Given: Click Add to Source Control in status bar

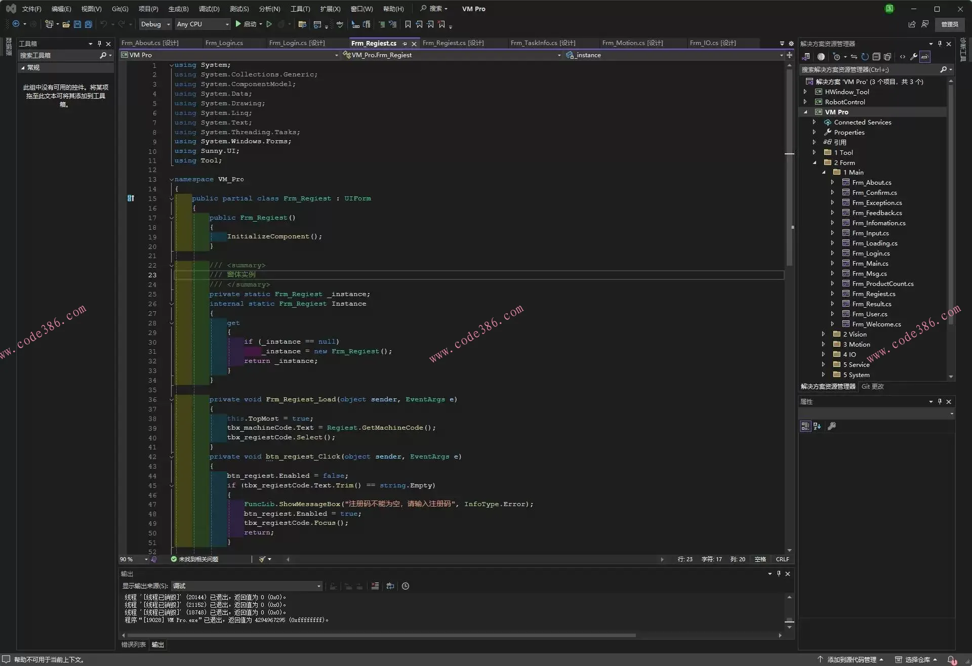Looking at the screenshot, I should click(851, 659).
